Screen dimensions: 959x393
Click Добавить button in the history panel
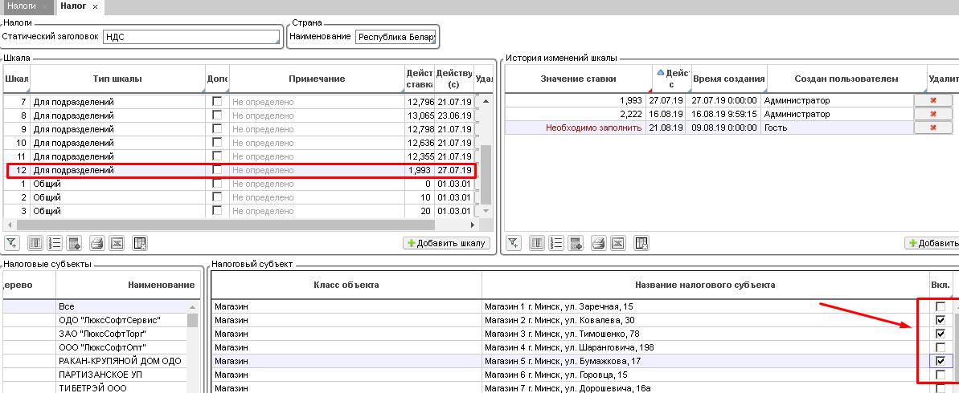click(x=932, y=243)
